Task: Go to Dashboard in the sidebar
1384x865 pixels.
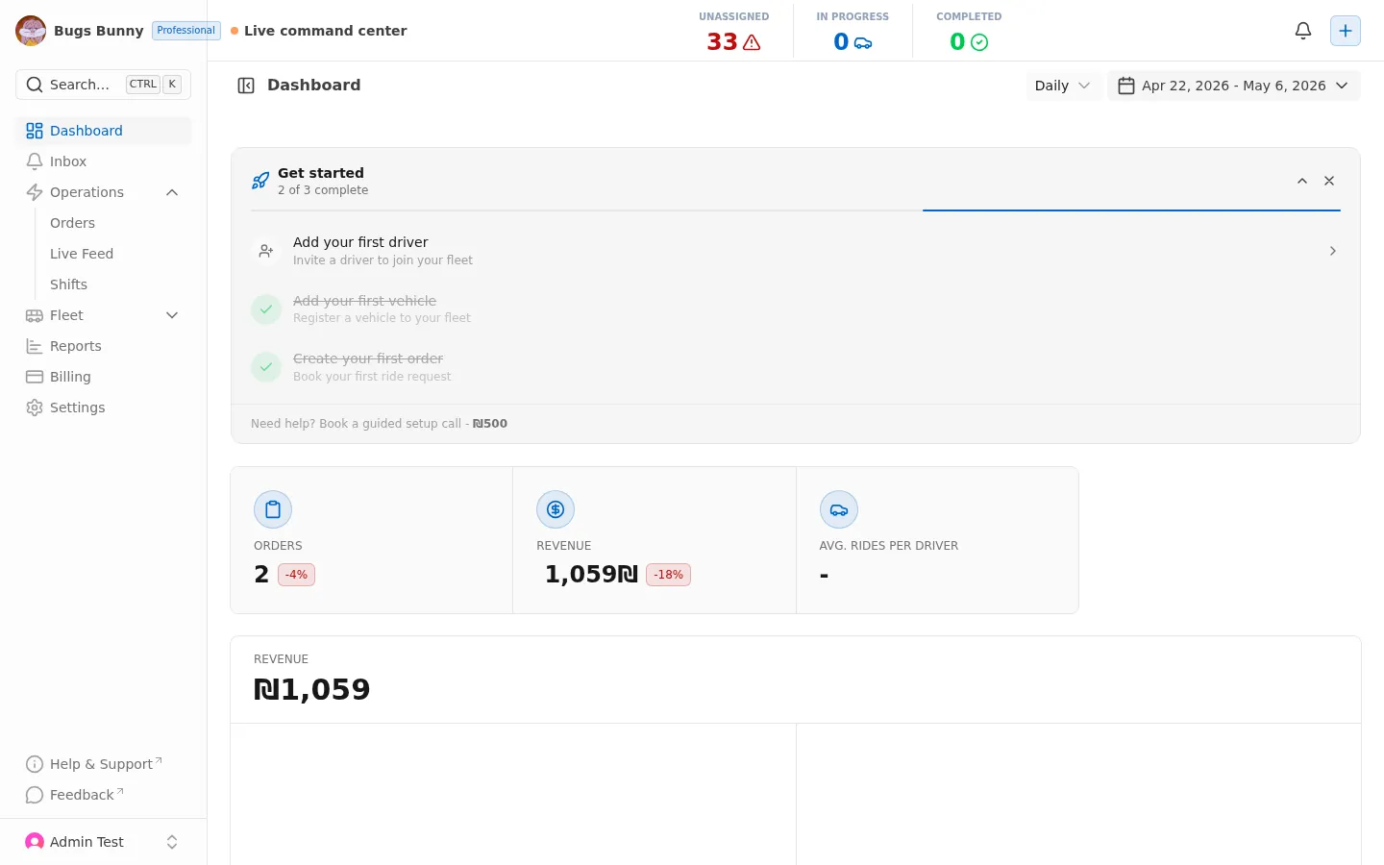Action: tap(103, 131)
